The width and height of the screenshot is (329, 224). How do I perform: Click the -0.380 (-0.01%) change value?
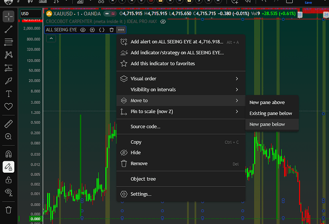tap(233, 14)
